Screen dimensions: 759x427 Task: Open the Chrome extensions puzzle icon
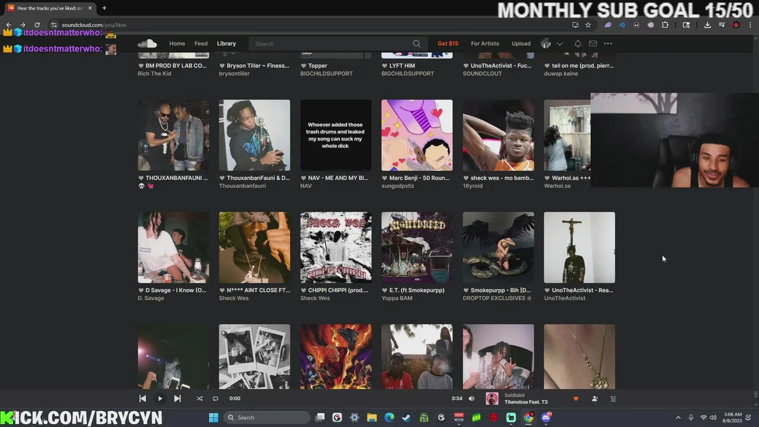pyautogui.click(x=665, y=25)
